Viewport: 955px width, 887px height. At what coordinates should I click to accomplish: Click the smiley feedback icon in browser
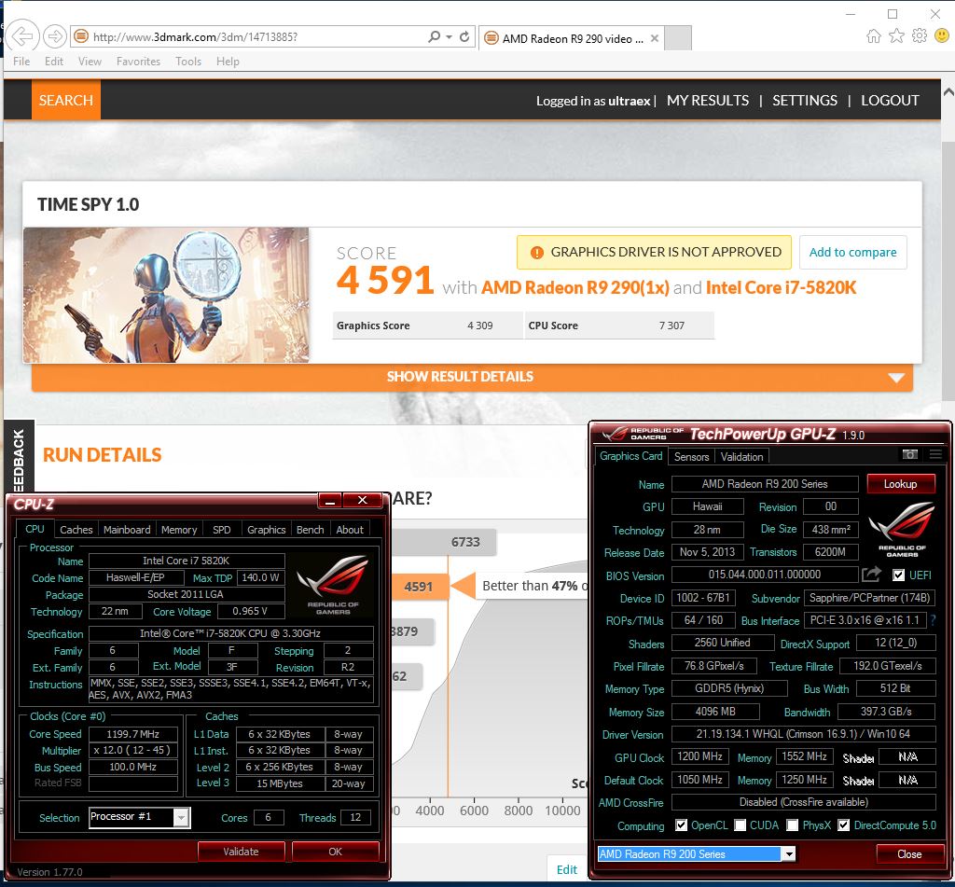pyautogui.click(x=942, y=36)
